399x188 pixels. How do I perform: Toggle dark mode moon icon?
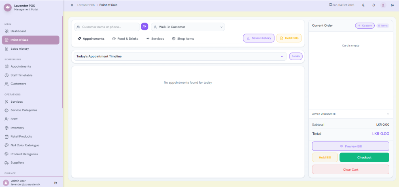(x=364, y=5)
